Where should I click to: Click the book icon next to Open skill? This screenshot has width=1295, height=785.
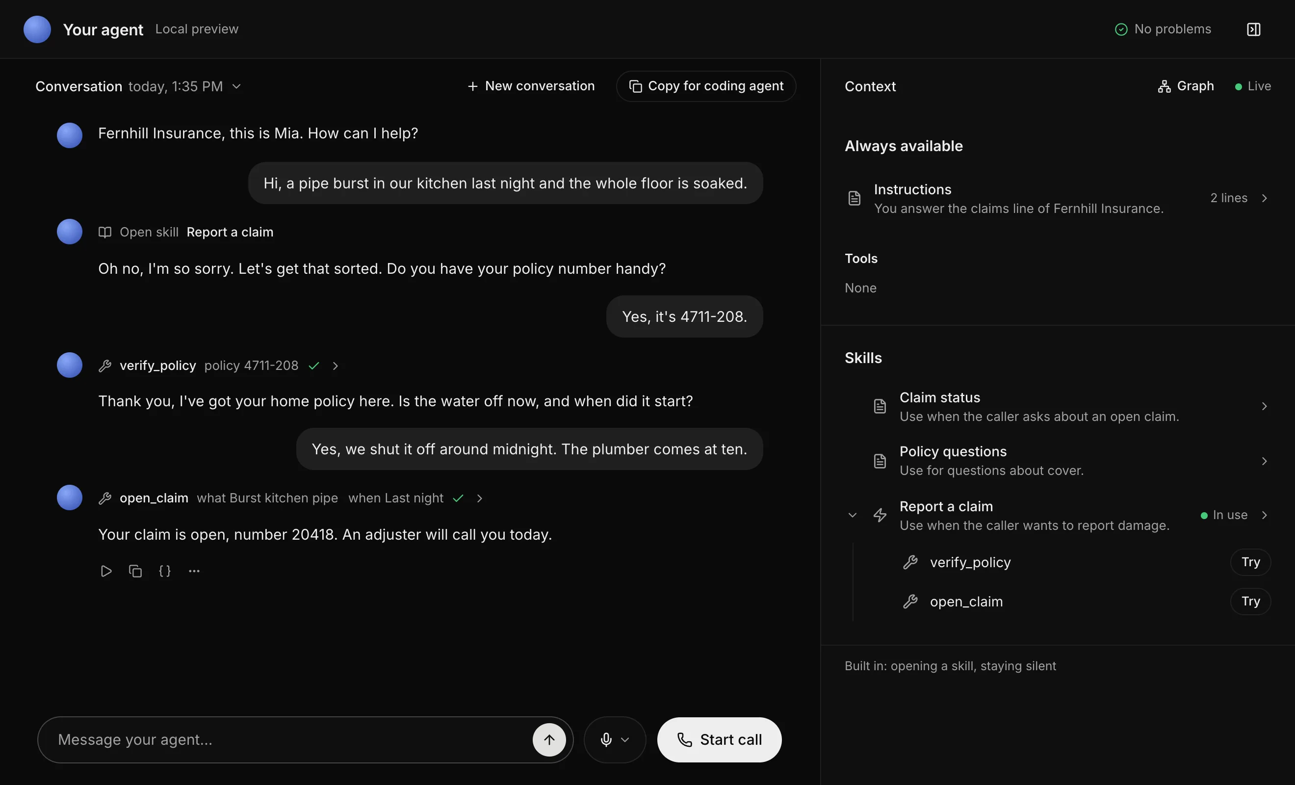click(105, 233)
